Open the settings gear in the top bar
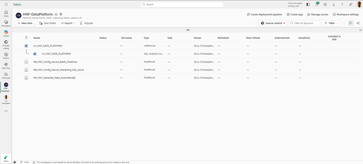This screenshot has height=164, width=363. (325, 5)
